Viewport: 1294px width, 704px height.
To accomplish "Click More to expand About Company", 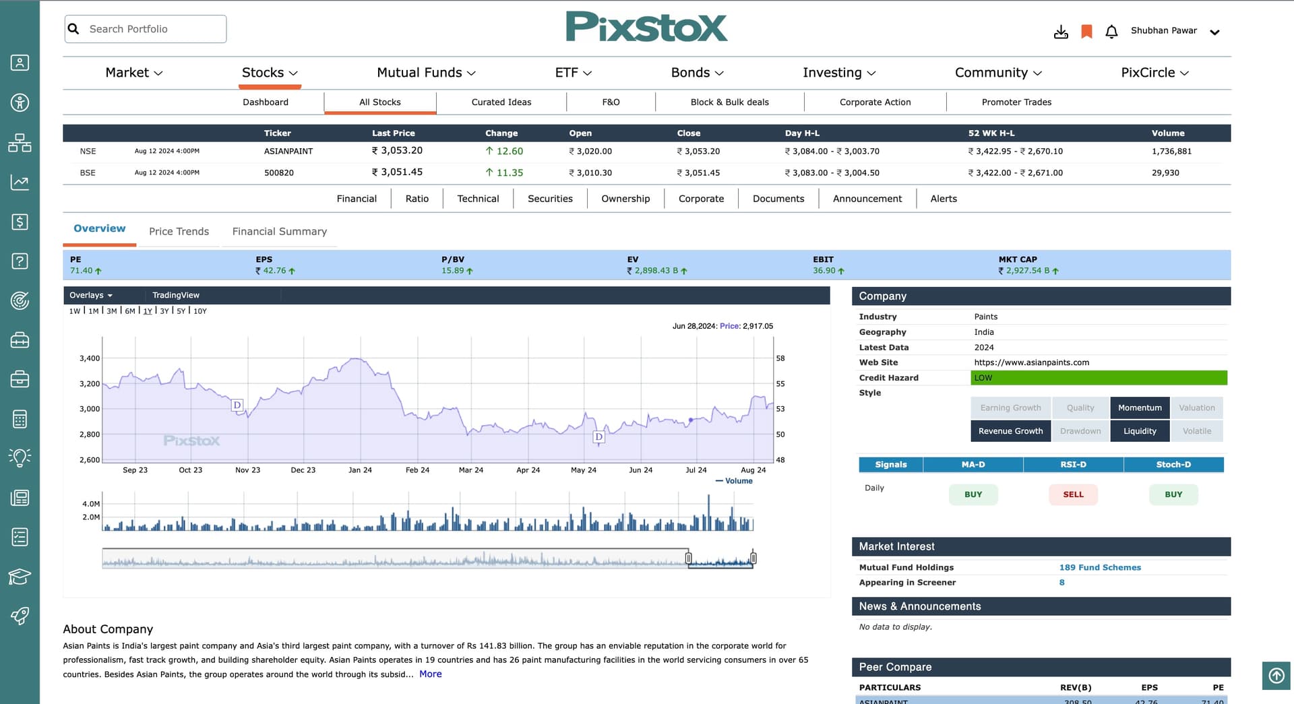I will (431, 674).
